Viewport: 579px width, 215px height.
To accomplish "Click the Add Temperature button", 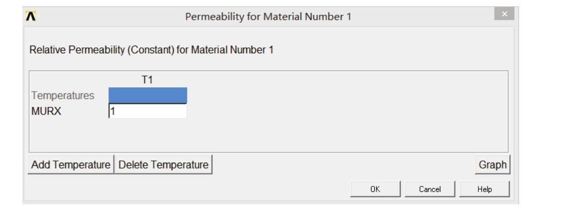I will (71, 164).
